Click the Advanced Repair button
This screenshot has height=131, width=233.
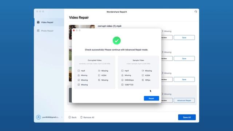point(184,100)
